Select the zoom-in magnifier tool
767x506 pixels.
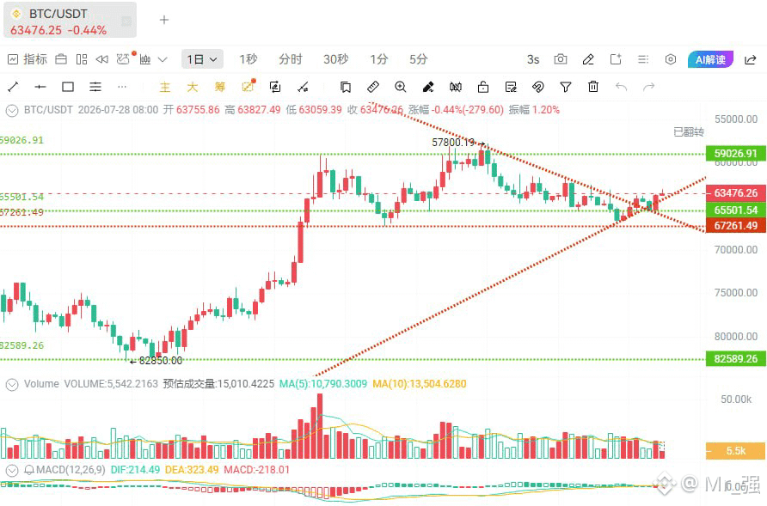[400, 87]
